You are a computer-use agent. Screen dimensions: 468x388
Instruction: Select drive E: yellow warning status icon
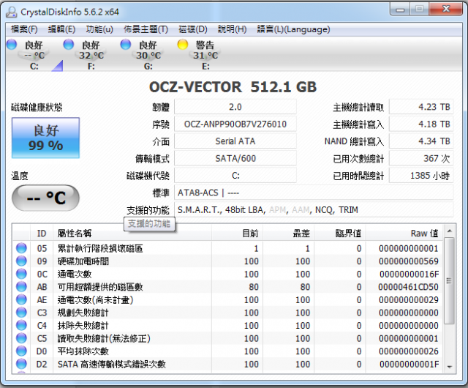[x=183, y=45]
